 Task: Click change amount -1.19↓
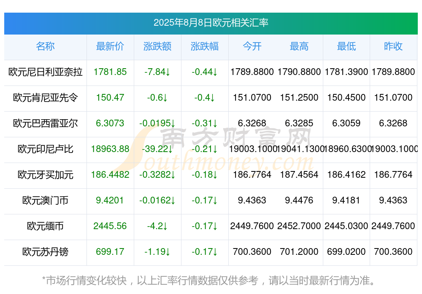157,251
